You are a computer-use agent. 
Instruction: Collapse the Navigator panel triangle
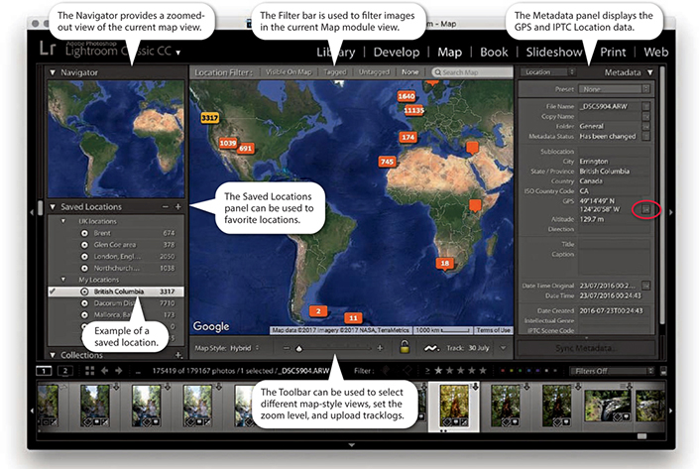53,72
